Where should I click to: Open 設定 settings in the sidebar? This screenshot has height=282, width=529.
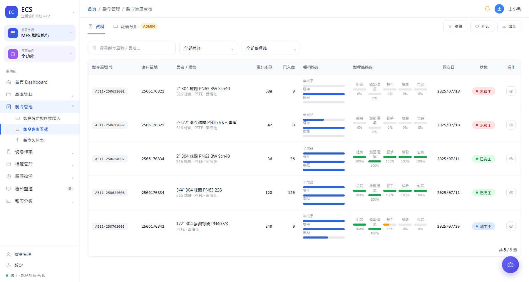click(x=40, y=265)
